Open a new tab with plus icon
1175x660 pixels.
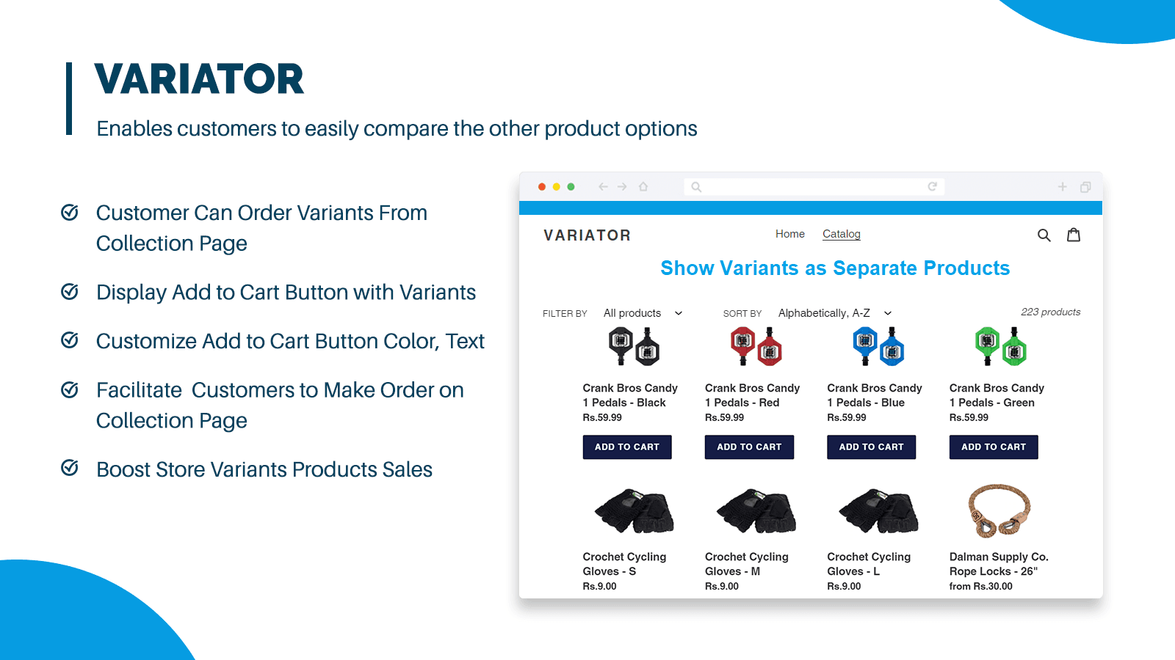pos(1062,187)
